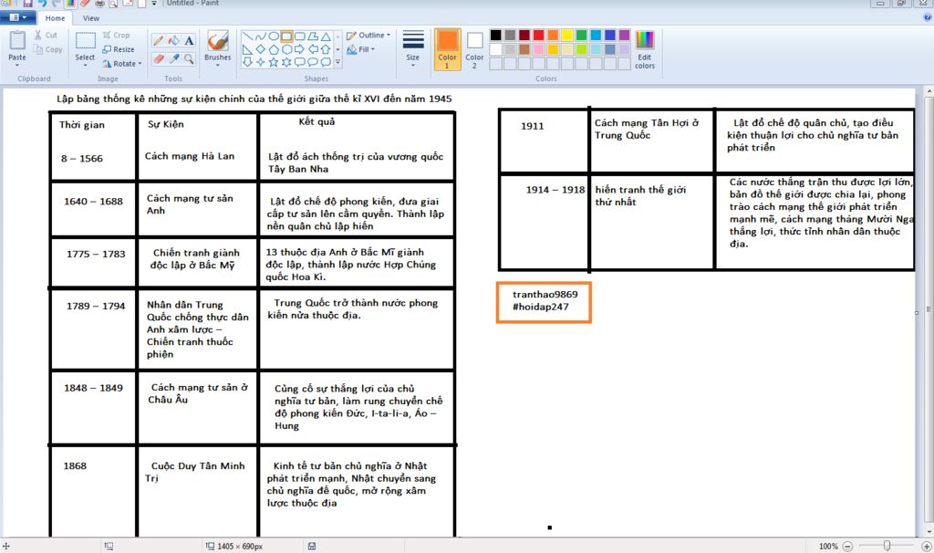This screenshot has height=553, width=934.
Task: Select the Fill with color bucket tool
Action: [173, 40]
